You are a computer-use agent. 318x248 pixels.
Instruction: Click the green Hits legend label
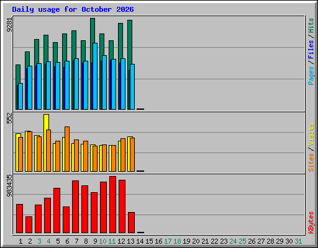(x=311, y=25)
